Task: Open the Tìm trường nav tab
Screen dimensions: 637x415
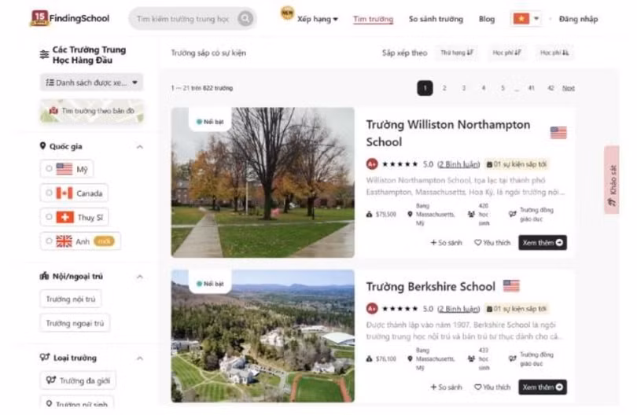Action: coord(373,19)
